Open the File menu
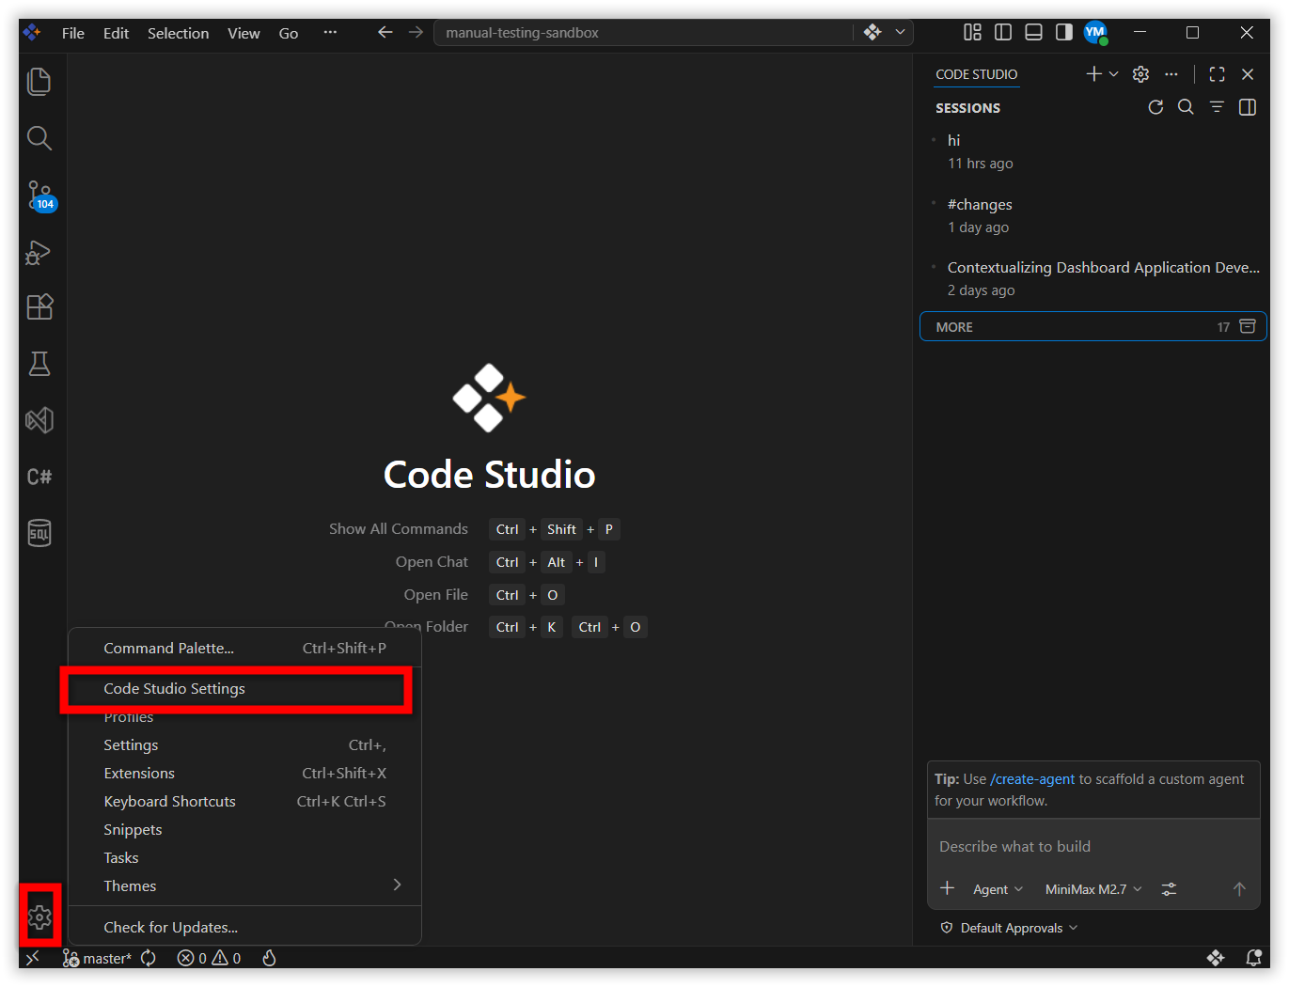Screen dimensions: 1289x987 [73, 33]
